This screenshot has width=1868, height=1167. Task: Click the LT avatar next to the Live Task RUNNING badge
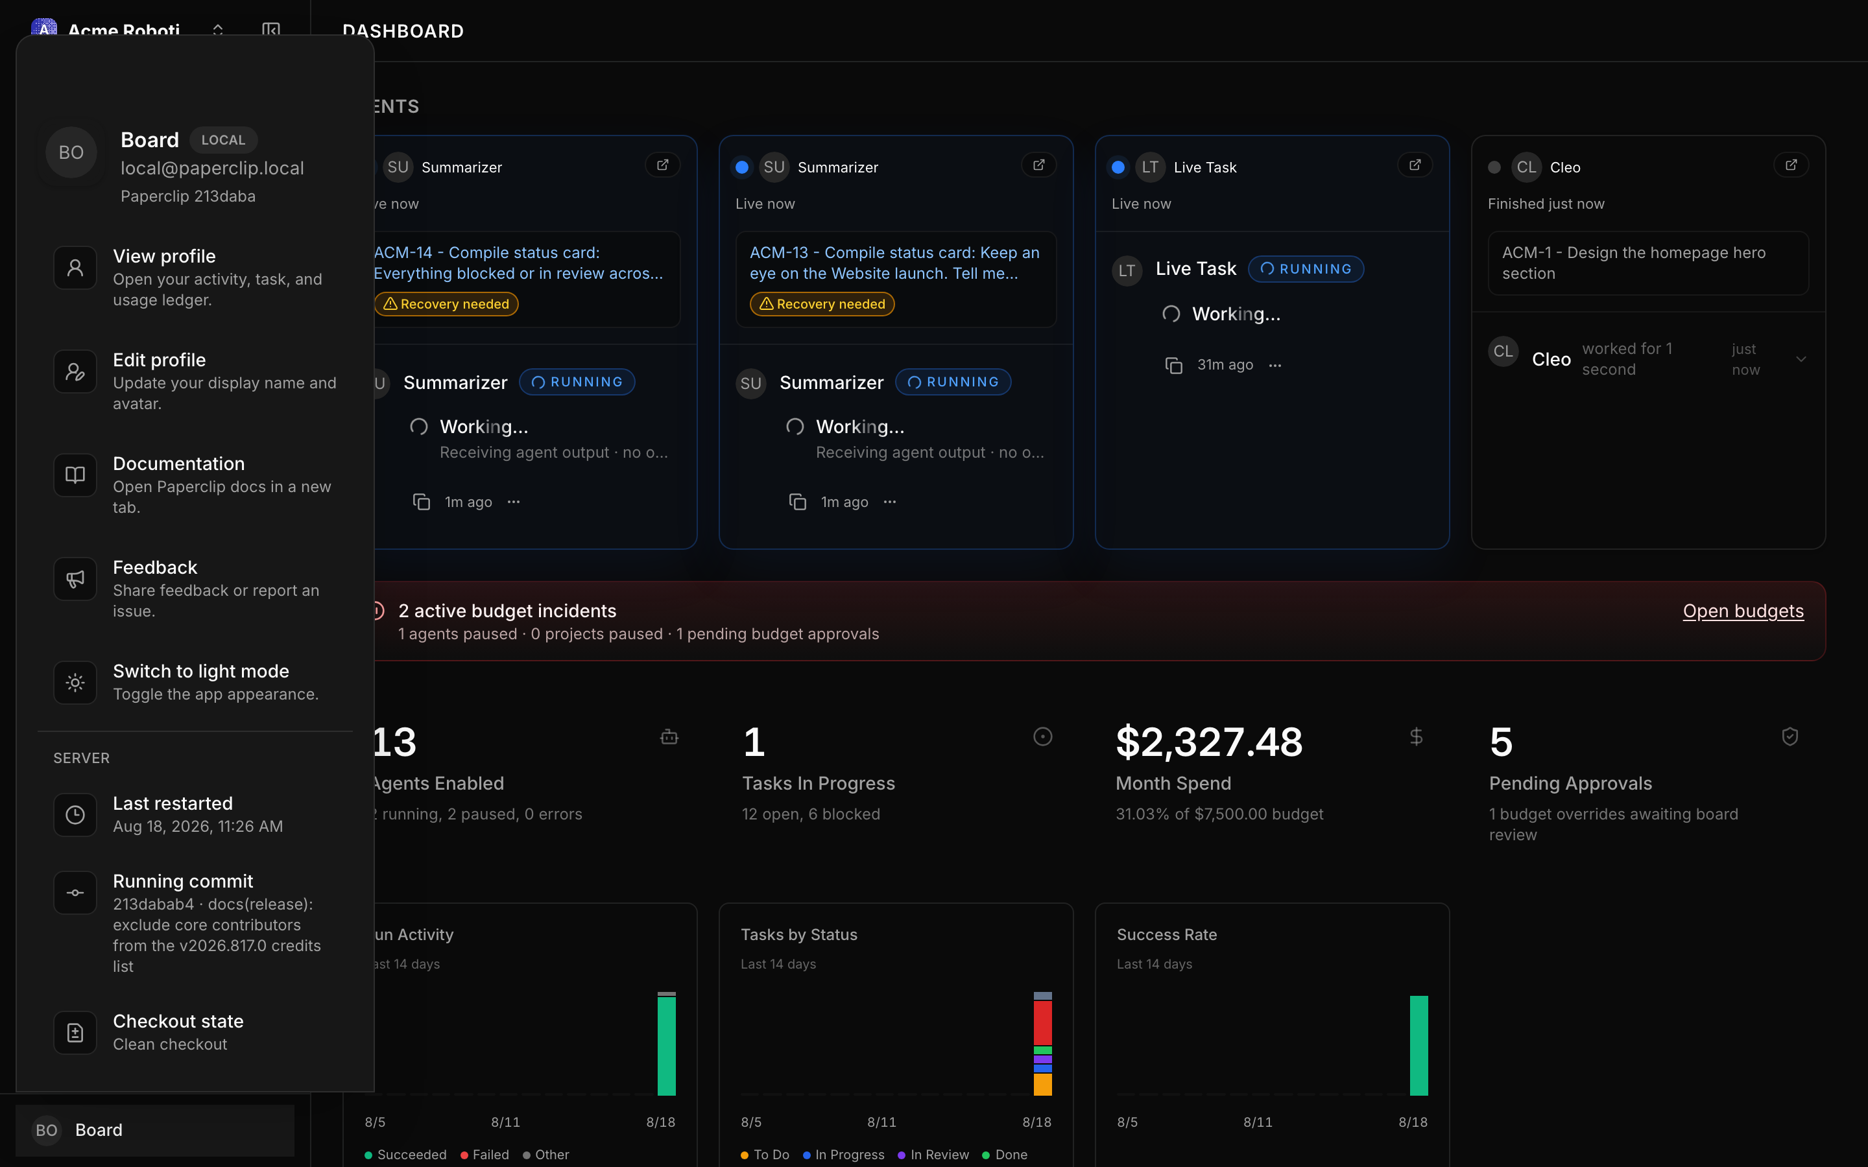click(1126, 271)
